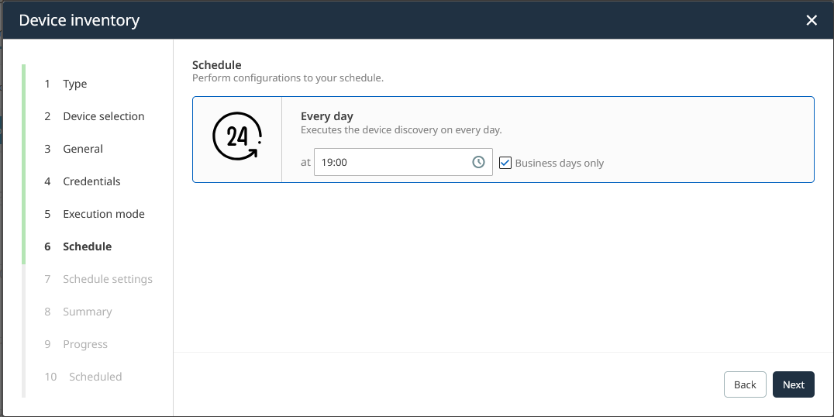This screenshot has width=834, height=417.
Task: Uncheck the Business days only checkbox
Action: click(x=505, y=163)
